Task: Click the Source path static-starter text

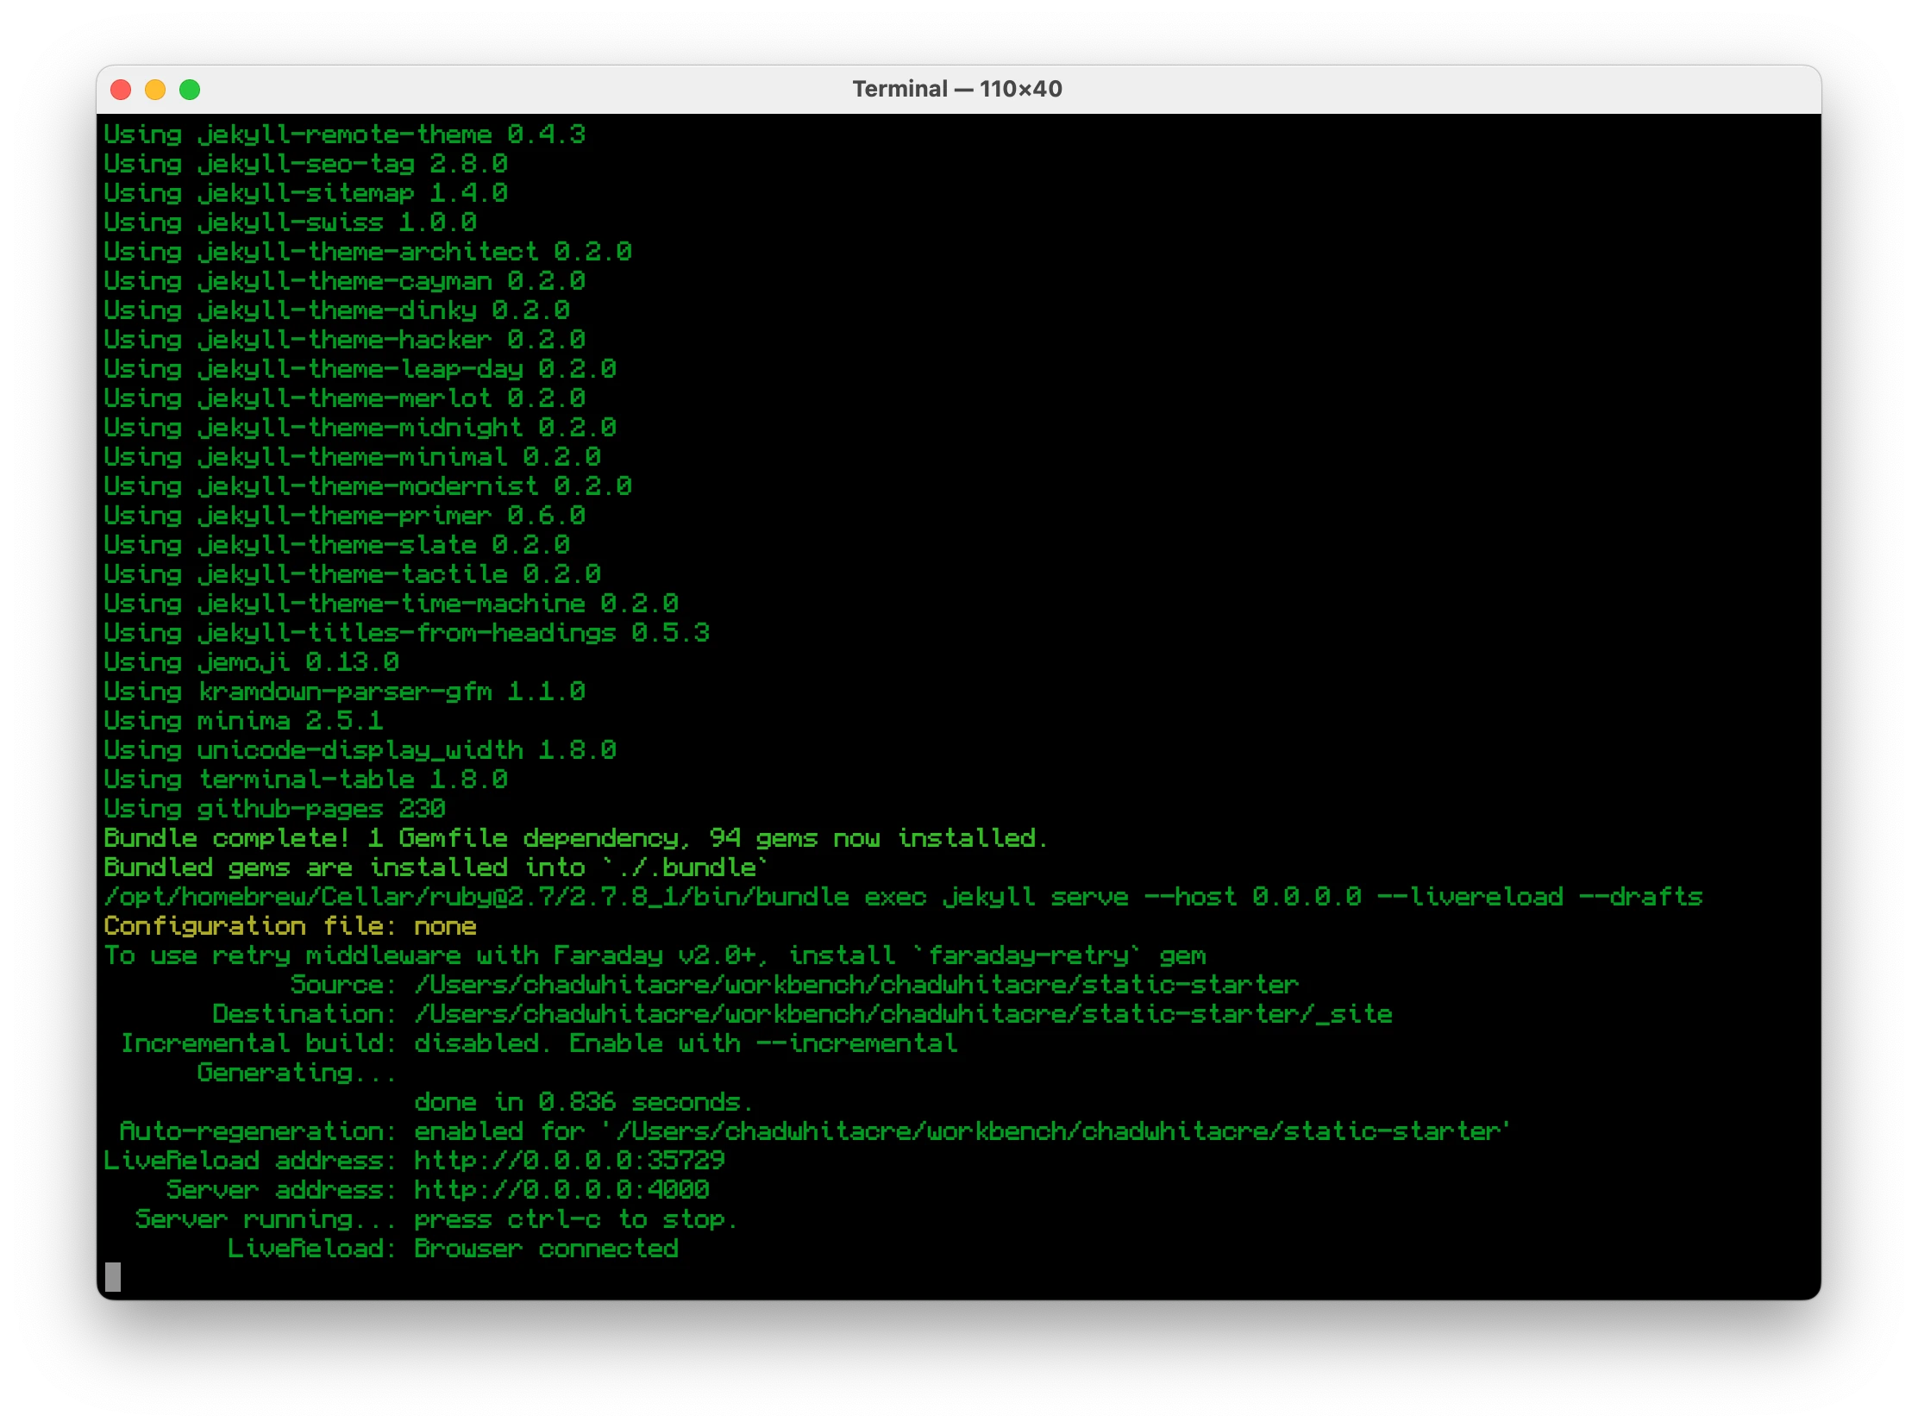Action: [x=856, y=985]
